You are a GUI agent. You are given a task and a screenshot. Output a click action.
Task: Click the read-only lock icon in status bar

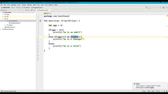[162, 91]
